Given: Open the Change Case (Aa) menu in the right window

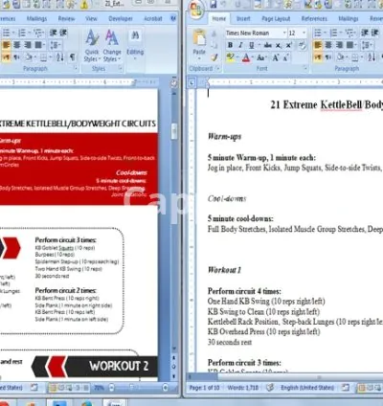Looking at the screenshot, I should tap(261, 57).
